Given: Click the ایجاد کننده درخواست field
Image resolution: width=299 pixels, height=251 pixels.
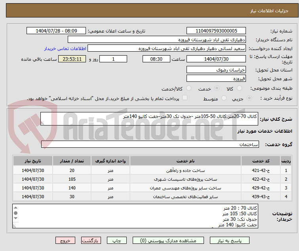Looking at the screenshot, I should [167, 48].
